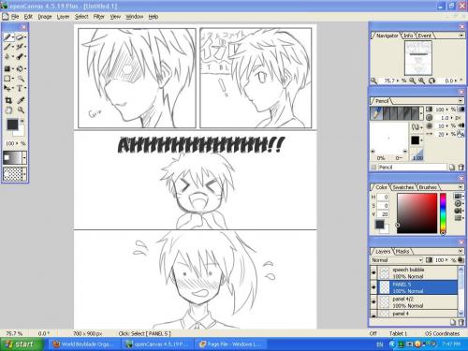
Task: Hide the panel 4/2 layer
Action: (x=373, y=302)
